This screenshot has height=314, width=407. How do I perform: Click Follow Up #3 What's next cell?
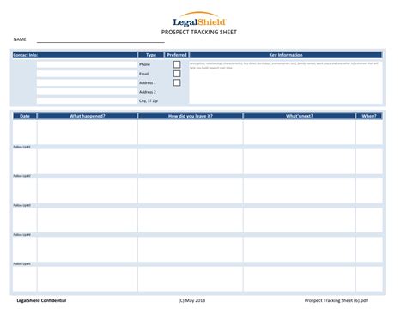click(x=300, y=220)
